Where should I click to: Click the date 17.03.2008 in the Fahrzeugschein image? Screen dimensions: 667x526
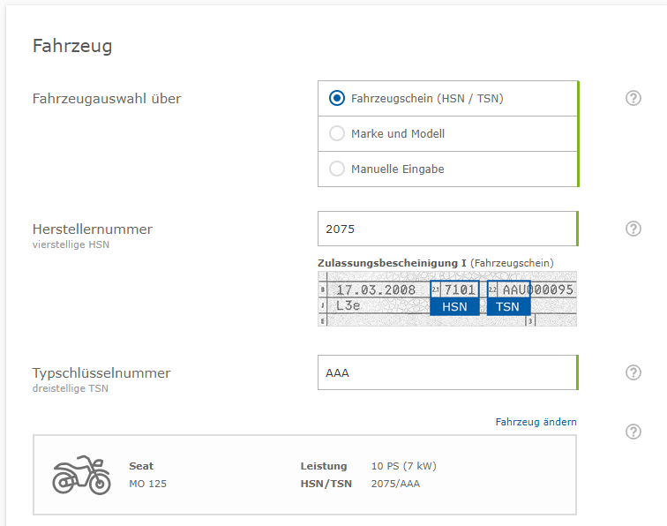click(x=376, y=289)
